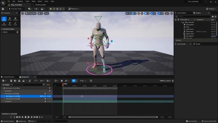Click the Render Movie clapperboard icon in Sequencer
218x123 pixels.
24,81
